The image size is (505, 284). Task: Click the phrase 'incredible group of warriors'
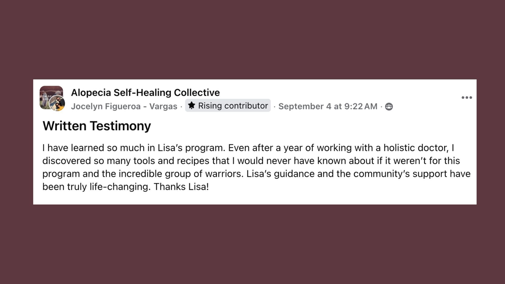[181, 174]
